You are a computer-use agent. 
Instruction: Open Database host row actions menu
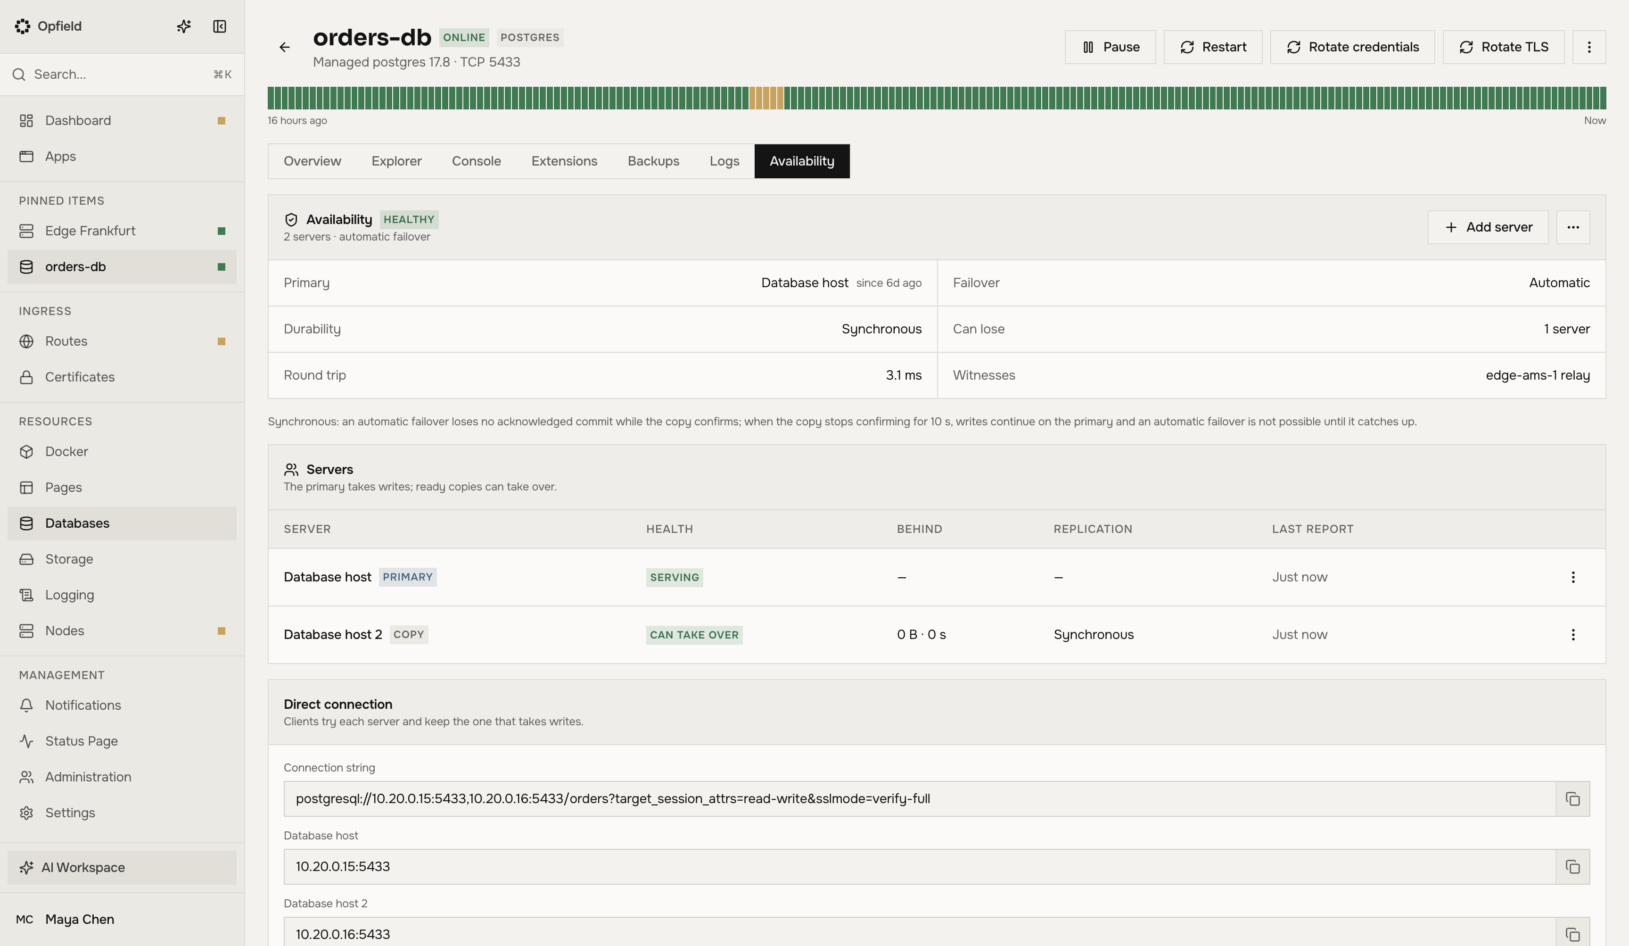tap(1573, 577)
